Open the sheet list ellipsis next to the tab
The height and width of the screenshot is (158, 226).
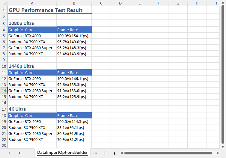pos(95,153)
